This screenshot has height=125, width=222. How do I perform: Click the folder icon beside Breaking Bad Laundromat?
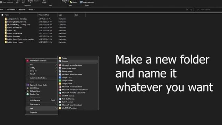(6, 22)
